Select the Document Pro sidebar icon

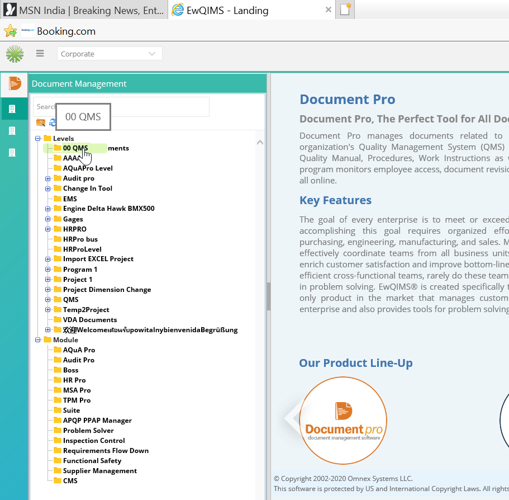15,84
